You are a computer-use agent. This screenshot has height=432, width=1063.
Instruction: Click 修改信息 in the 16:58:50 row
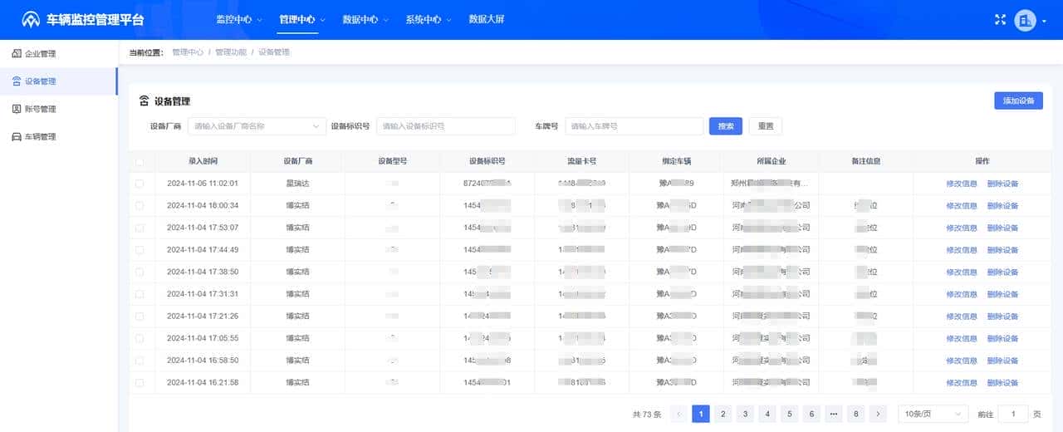tap(962, 361)
